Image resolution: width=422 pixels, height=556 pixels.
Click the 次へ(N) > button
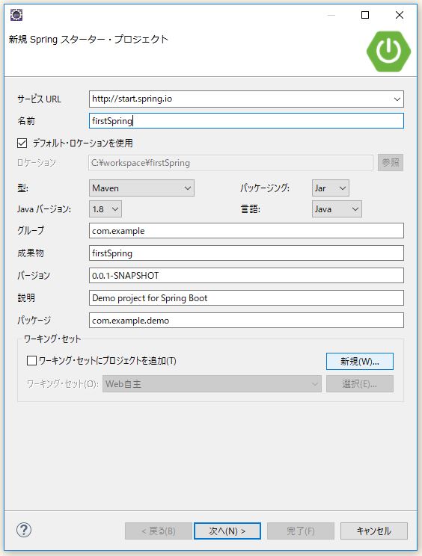click(x=227, y=531)
